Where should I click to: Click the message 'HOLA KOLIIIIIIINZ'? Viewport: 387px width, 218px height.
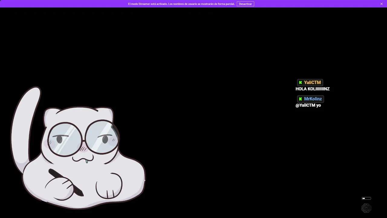[313, 89]
